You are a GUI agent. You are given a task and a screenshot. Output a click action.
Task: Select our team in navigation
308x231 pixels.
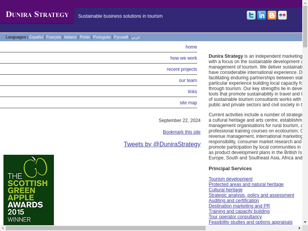pos(188,80)
